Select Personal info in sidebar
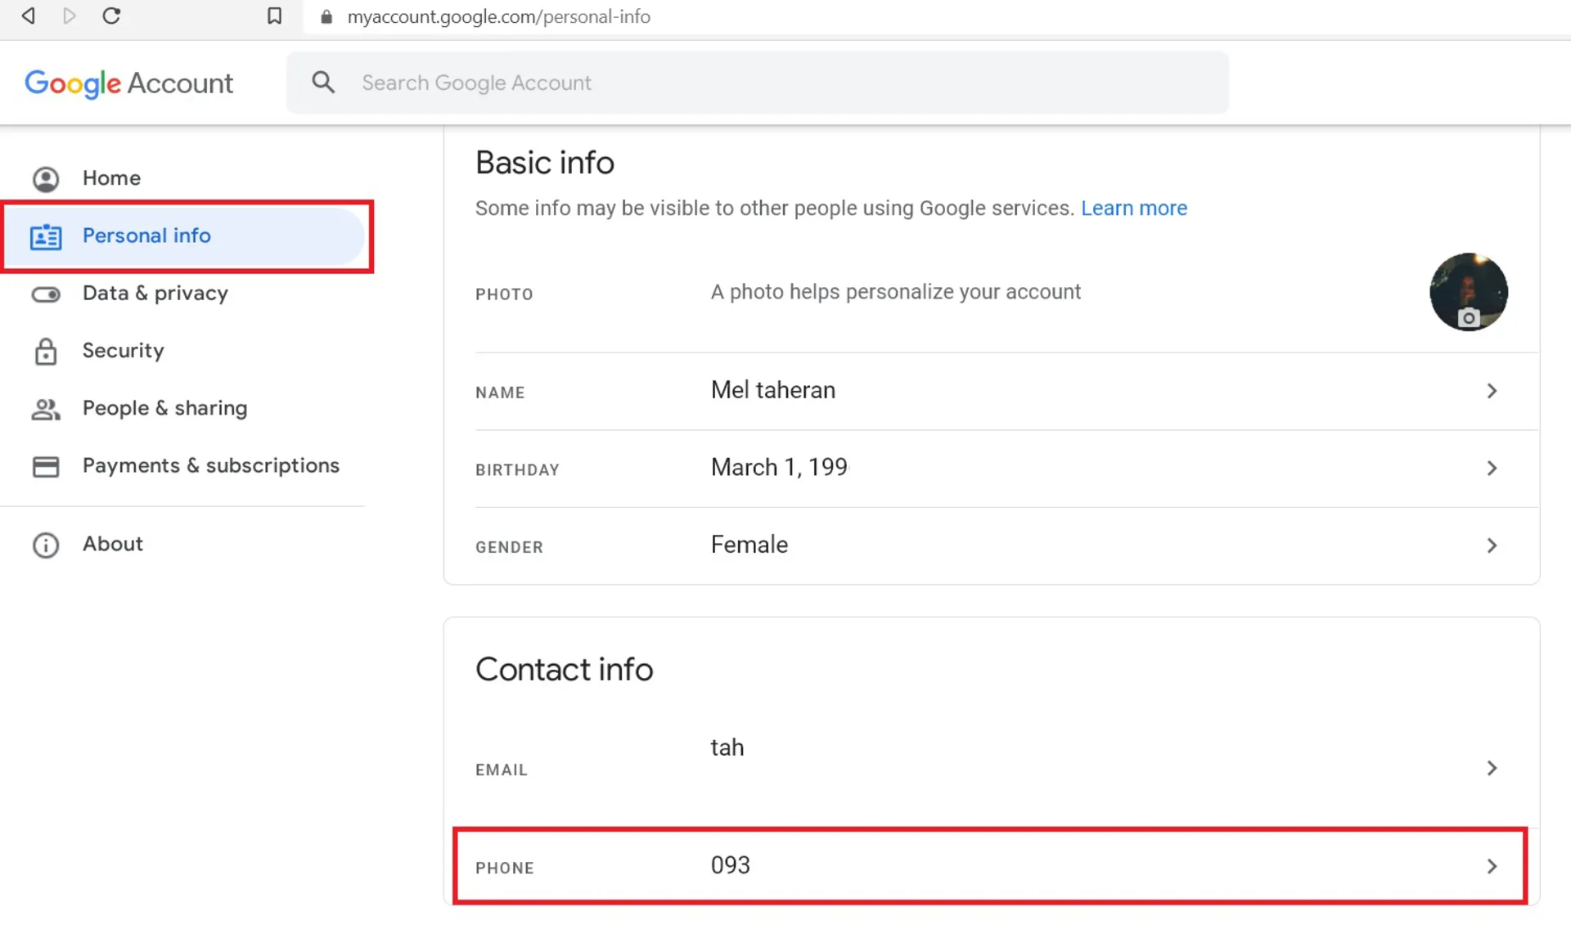This screenshot has height=929, width=1571. [146, 236]
